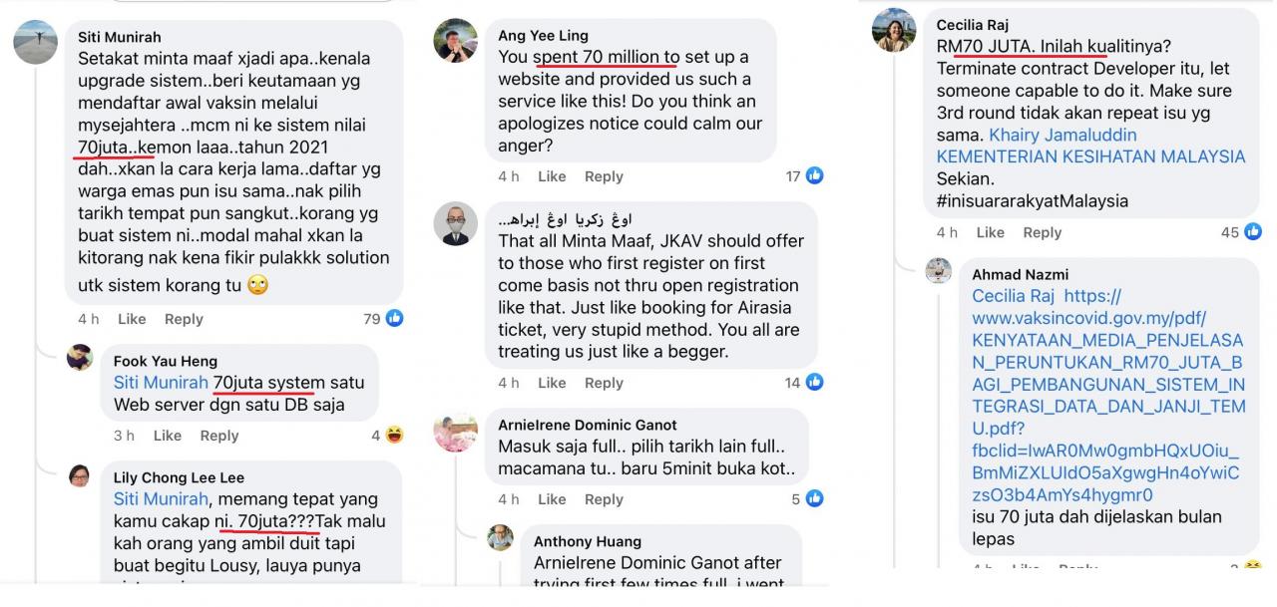Reply to Fook Yau Heng's comment
Screen dimensions: 1277x607
[219, 436]
